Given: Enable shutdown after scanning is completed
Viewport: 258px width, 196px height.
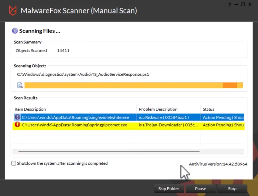Looking at the screenshot, I should (14, 163).
